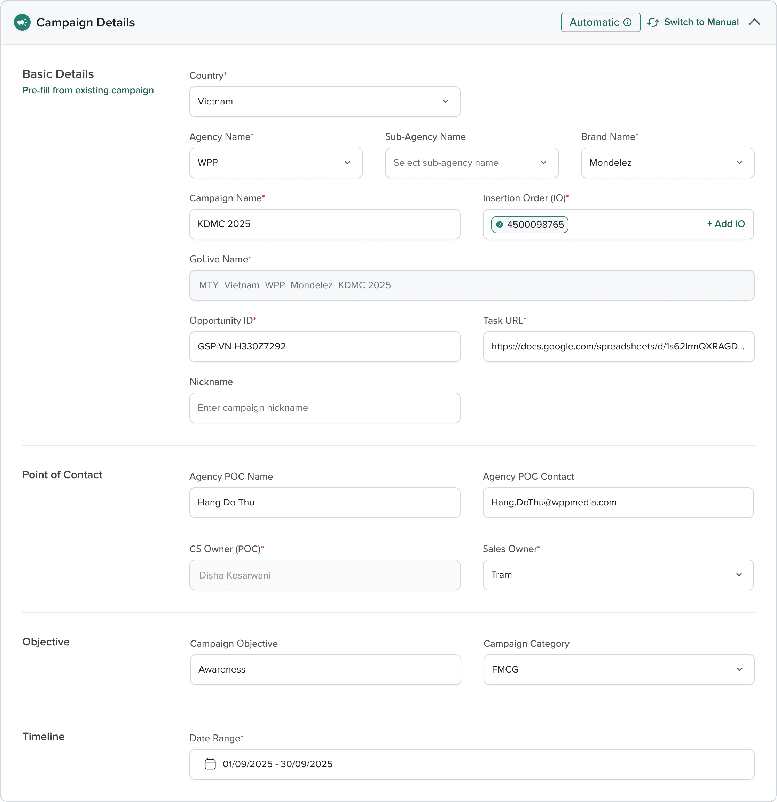Click Pre-fill from existing campaign link
777x802 pixels.
(88, 91)
